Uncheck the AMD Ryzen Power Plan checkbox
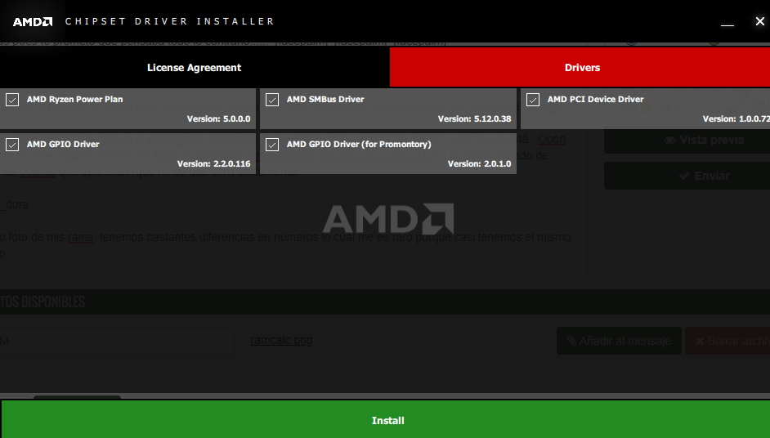This screenshot has height=438, width=770. 12,100
